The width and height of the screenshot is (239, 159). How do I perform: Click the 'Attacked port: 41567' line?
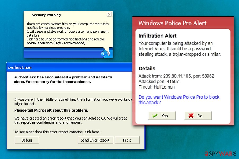pos(159,82)
